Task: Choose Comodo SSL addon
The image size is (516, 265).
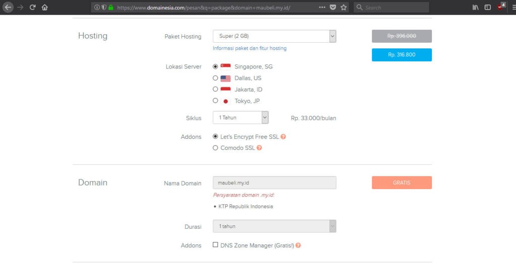Action: 215,148
